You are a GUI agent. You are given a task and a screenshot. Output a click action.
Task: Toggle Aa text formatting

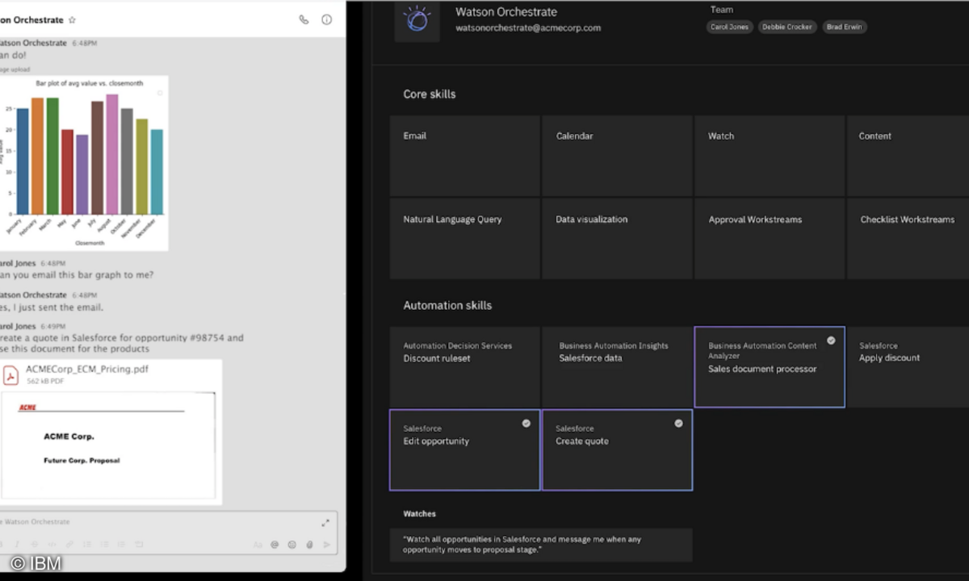pyautogui.click(x=258, y=545)
